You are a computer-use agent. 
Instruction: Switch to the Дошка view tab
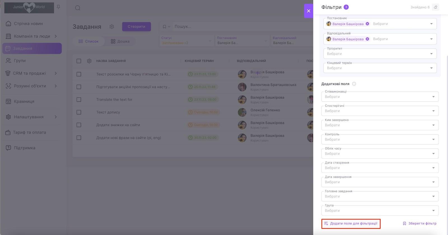pyautogui.click(x=120, y=41)
